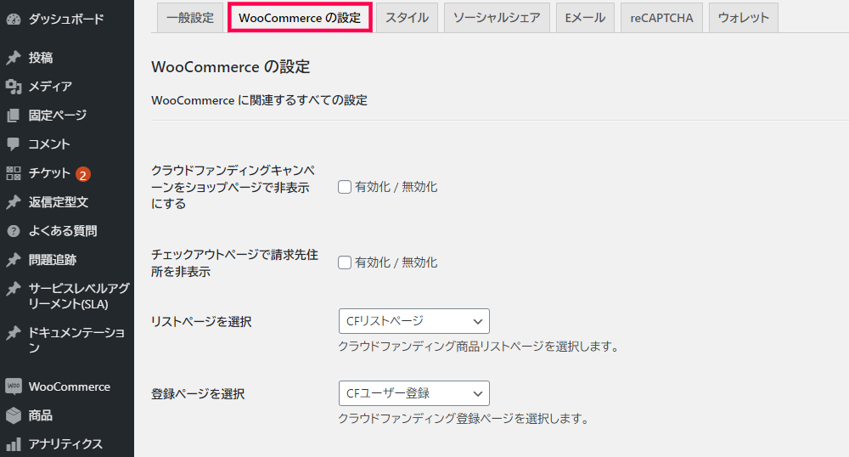Viewport: 849px width, 457px height.
Task: Open the ウォレット tab
Action: [744, 18]
